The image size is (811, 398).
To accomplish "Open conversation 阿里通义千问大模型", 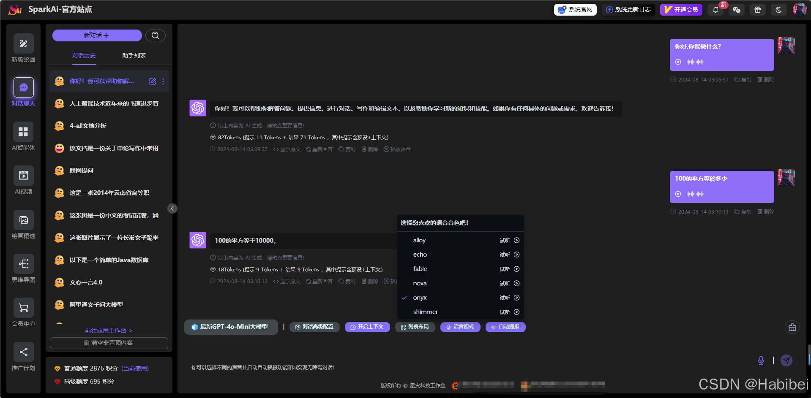I will 109,305.
